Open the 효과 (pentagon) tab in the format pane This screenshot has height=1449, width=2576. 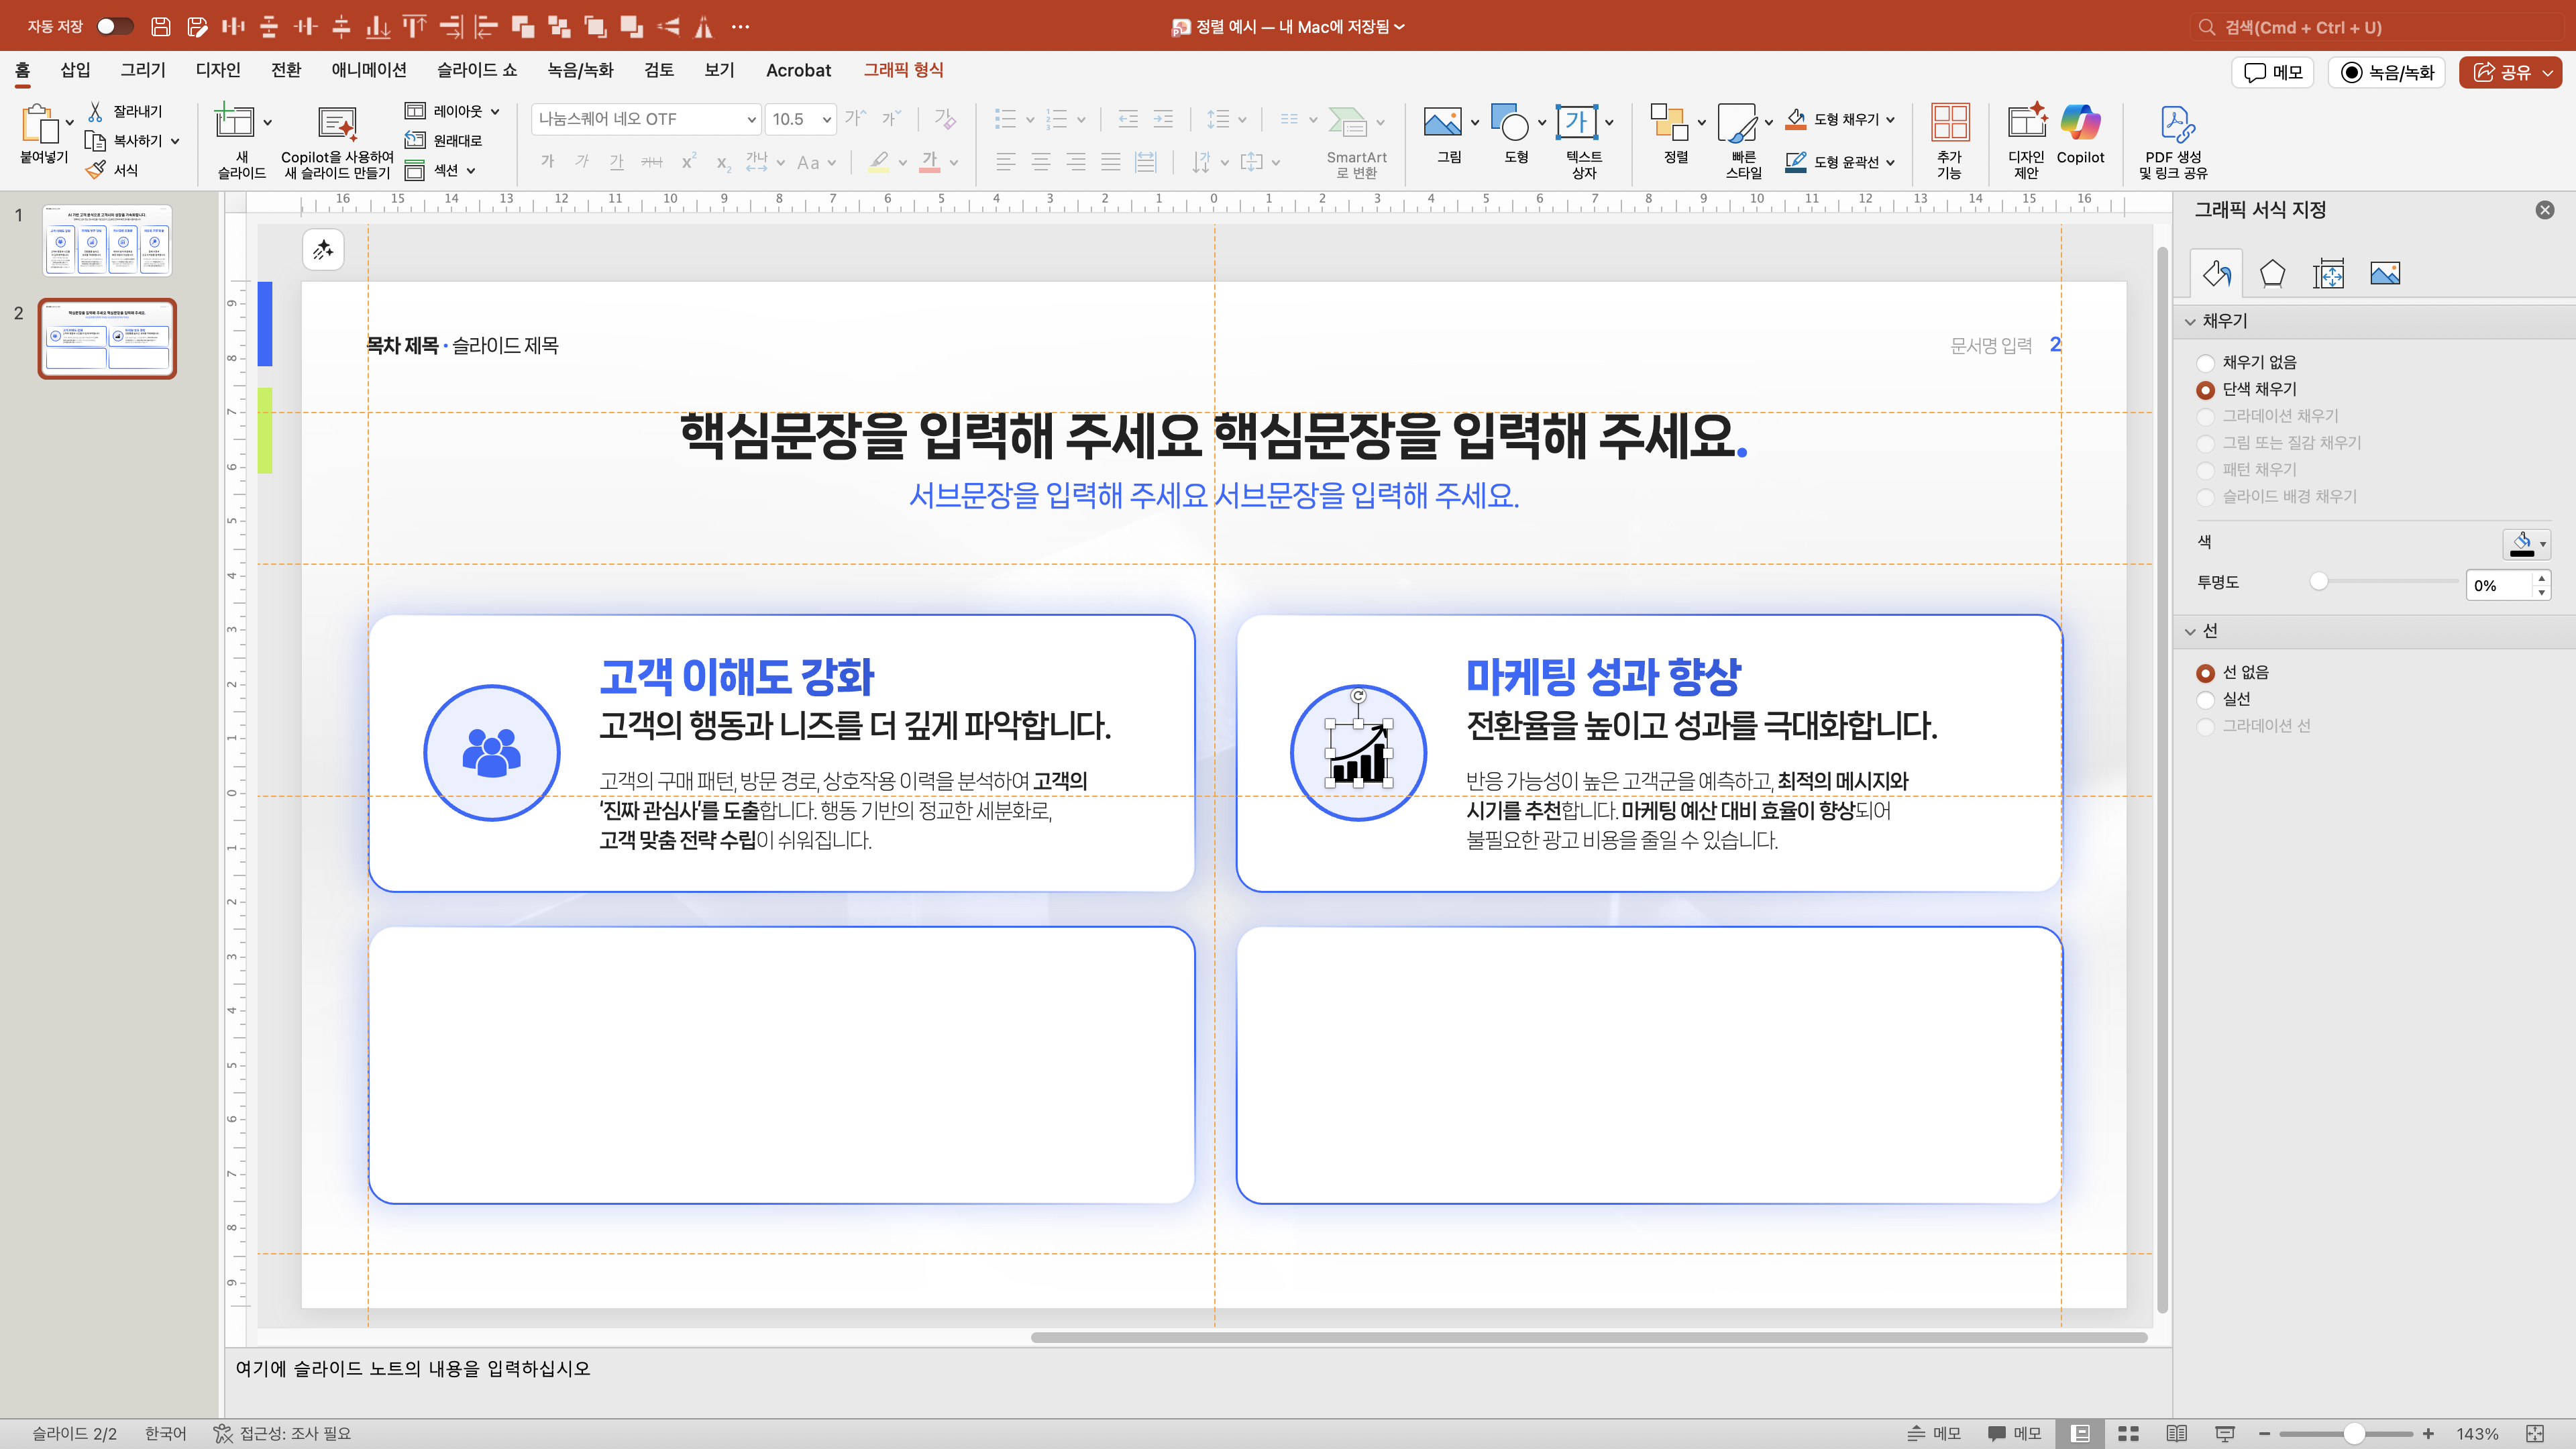click(x=2272, y=273)
